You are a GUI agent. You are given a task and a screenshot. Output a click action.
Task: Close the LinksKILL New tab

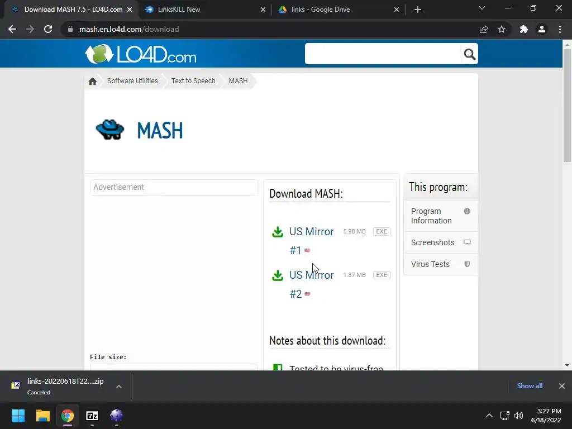coord(263,9)
